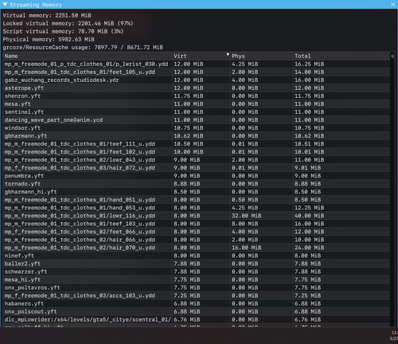The height and width of the screenshot is (344, 398).
Task: Select the tornado.yft row
Action: 197,184
